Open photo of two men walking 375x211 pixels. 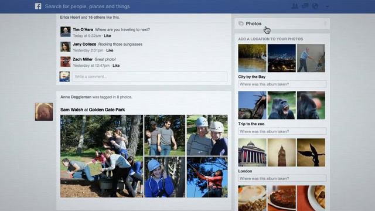pyautogui.click(x=165, y=135)
